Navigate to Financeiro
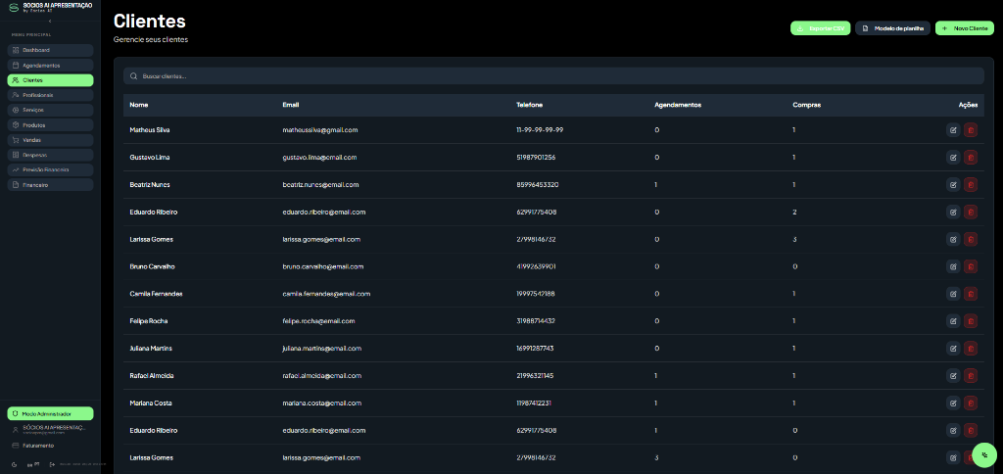This screenshot has height=474, width=1003. pyautogui.click(x=50, y=185)
